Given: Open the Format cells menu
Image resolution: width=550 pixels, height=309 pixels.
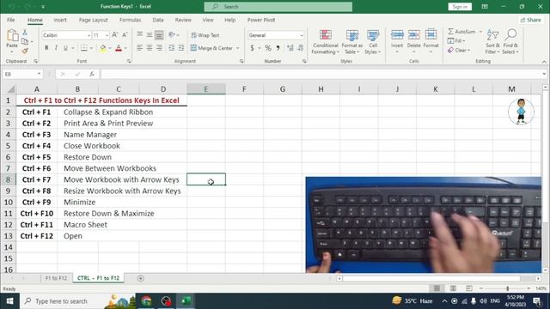Looking at the screenshot, I should (x=431, y=41).
